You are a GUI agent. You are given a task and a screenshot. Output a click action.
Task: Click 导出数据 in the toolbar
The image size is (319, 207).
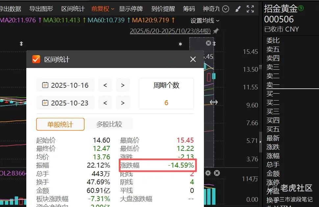pos(10,9)
